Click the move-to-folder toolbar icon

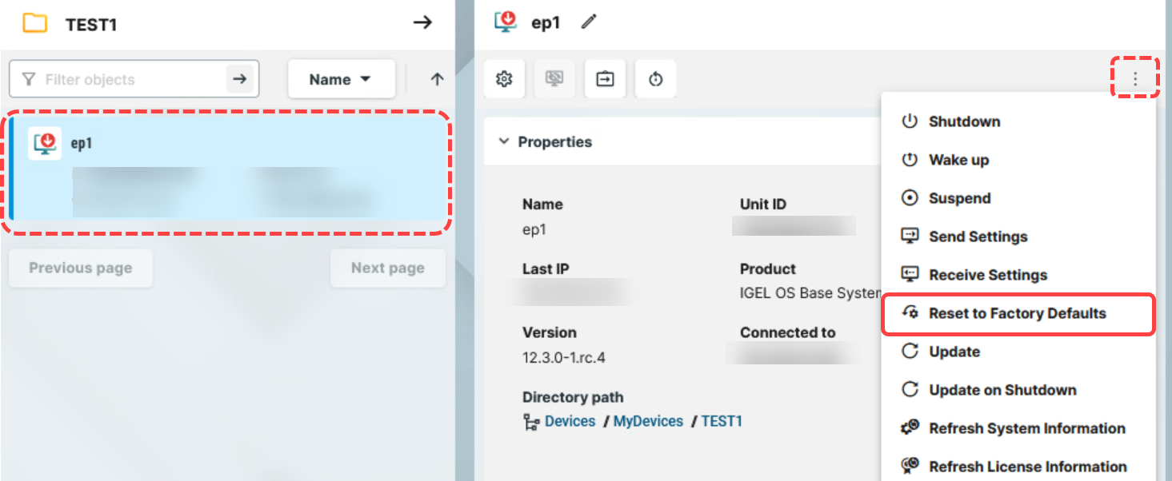pos(605,79)
